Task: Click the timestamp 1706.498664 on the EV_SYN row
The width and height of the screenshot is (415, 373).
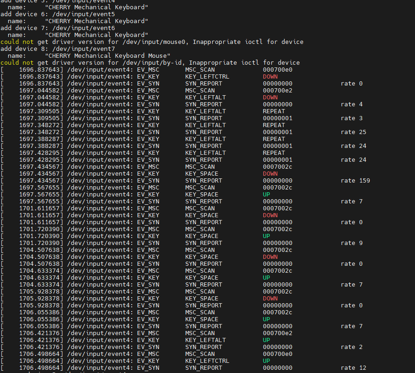Action: (41, 368)
